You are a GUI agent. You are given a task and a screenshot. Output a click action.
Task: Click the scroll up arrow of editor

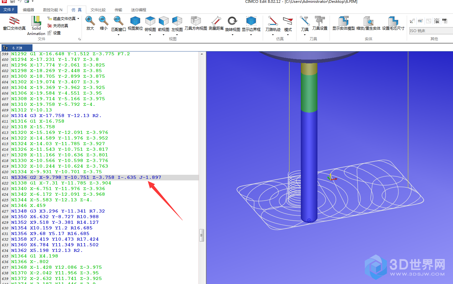pyautogui.click(x=202, y=54)
